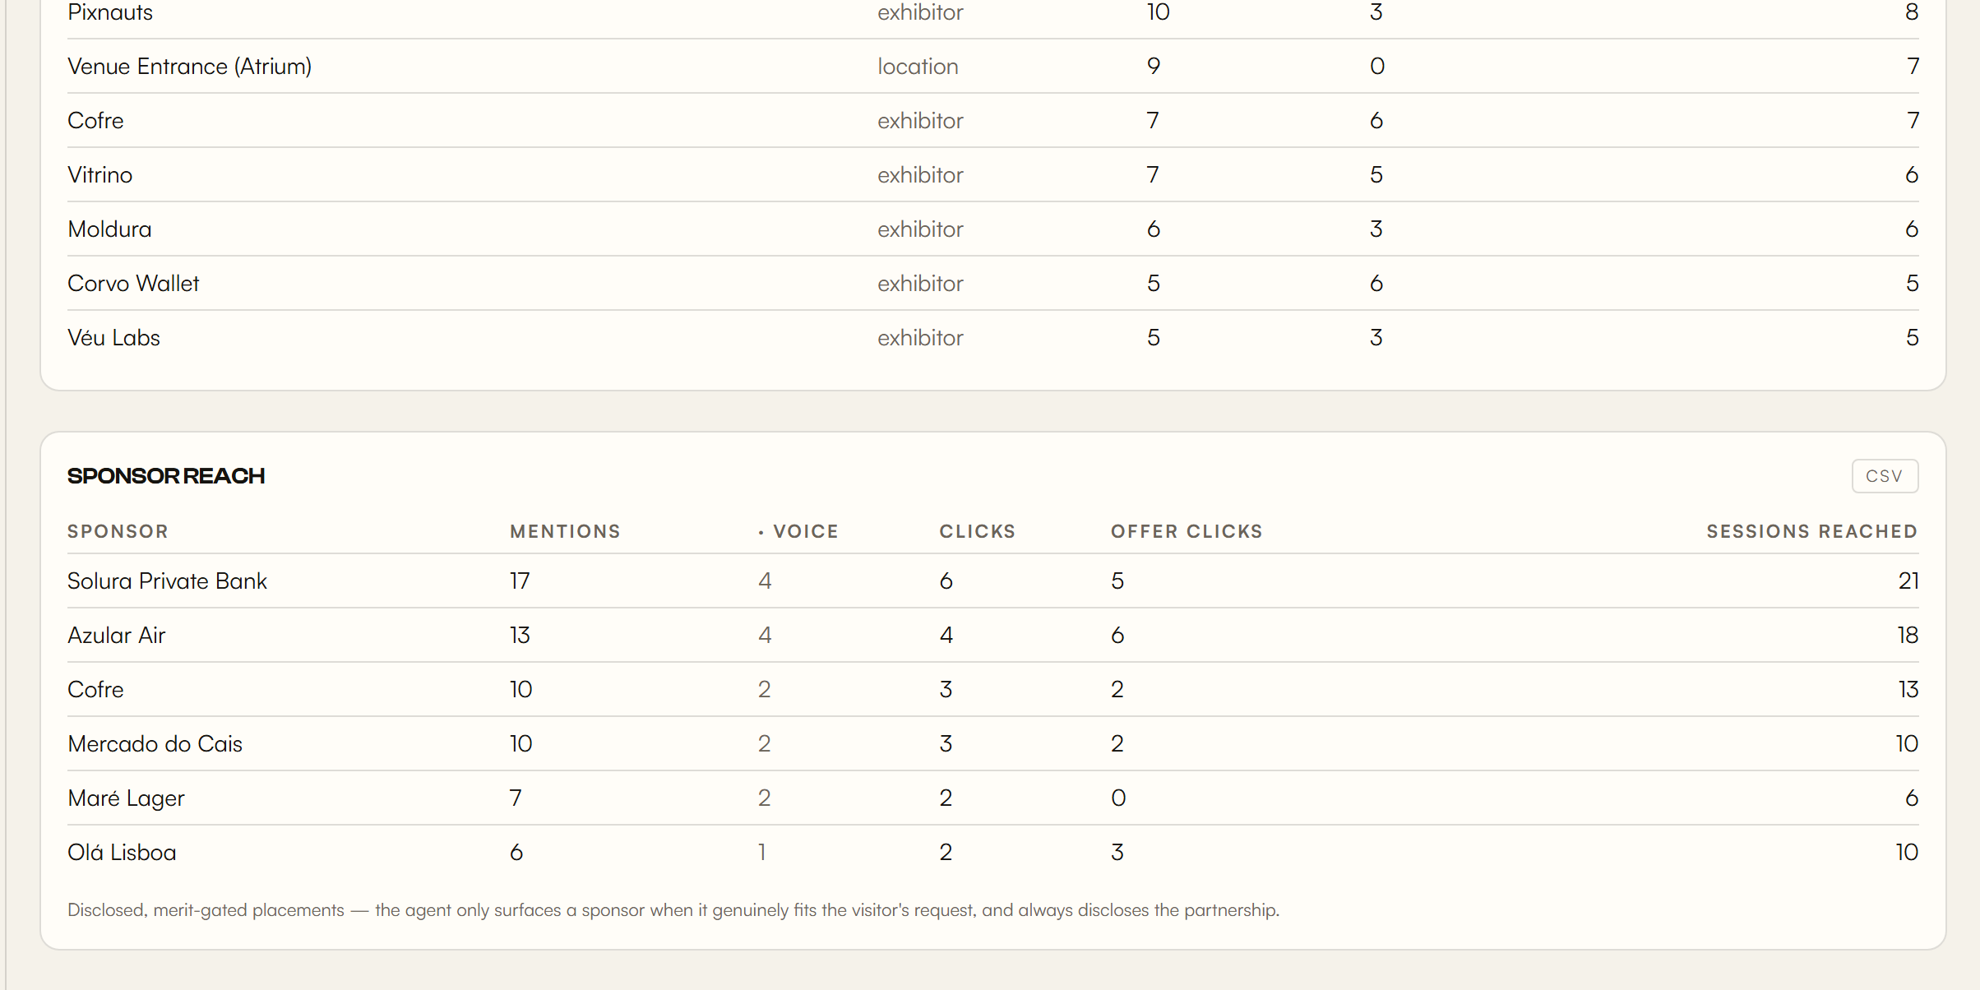Click the MENTIONS column header
The width and height of the screenshot is (1980, 990).
point(565,532)
